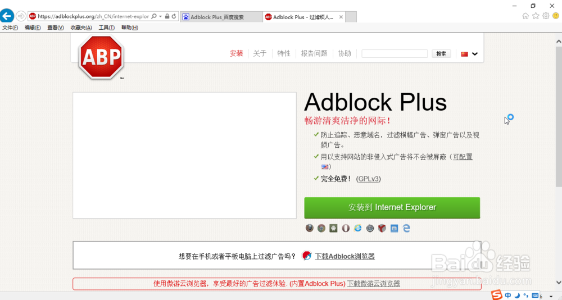Image resolution: width=562 pixels, height=300 pixels.
Task: Switch to Adblock Plus_百度搜索 tab
Action: (221, 17)
